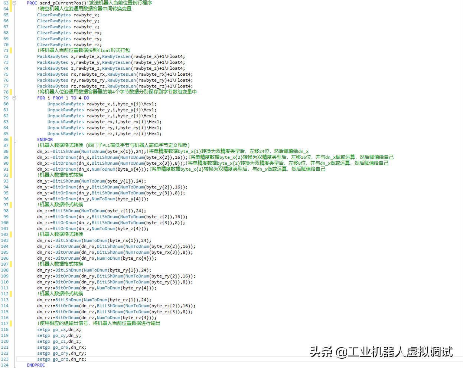Collapse the FOR loop fold marker
The height and width of the screenshot is (368, 463).
[x=14, y=98]
